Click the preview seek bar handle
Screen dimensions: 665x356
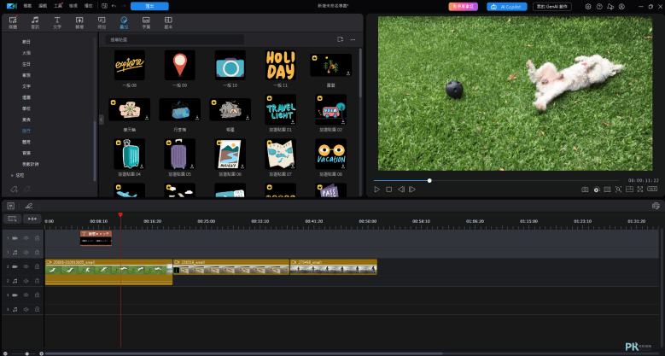pos(429,180)
